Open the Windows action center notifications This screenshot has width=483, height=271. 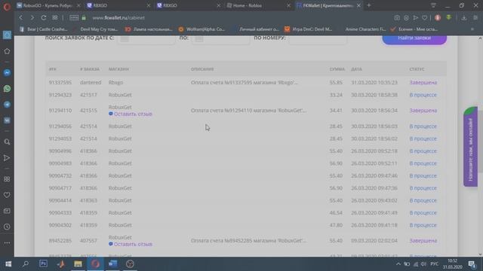coord(472,263)
